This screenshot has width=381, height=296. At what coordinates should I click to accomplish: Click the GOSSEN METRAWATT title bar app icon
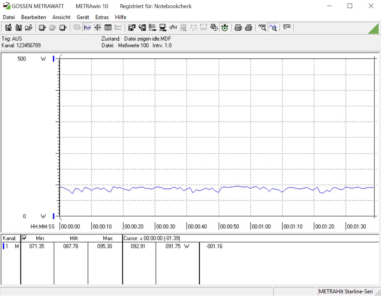pyautogui.click(x=6, y=6)
